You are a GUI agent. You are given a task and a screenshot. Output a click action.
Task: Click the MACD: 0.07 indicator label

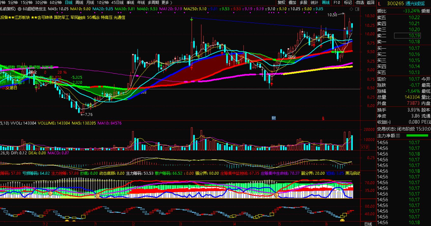(58, 153)
